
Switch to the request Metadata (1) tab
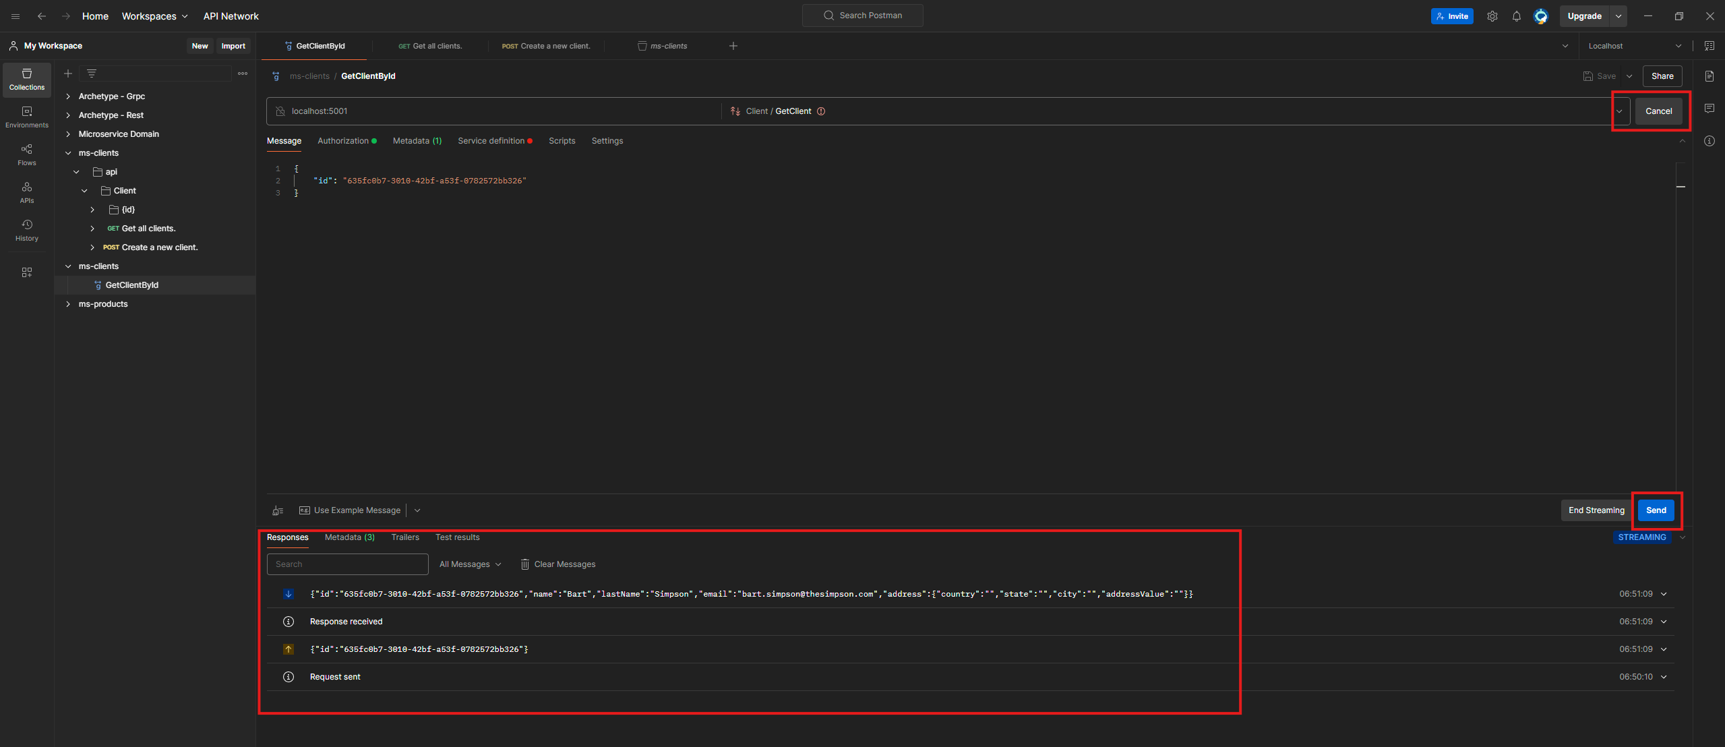(x=417, y=141)
